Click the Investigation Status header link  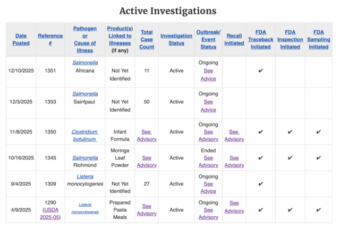coord(176,39)
